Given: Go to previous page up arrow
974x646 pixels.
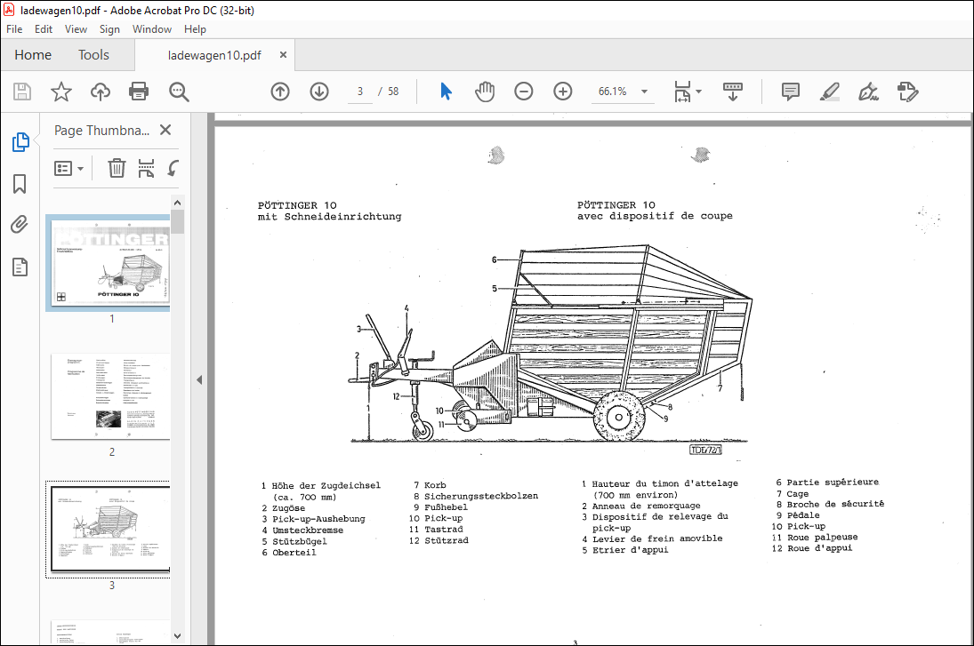Looking at the screenshot, I should [x=280, y=92].
